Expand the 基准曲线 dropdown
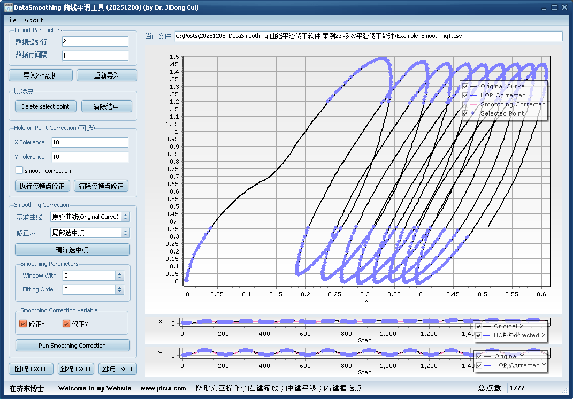This screenshot has width=573, height=399. (90, 217)
